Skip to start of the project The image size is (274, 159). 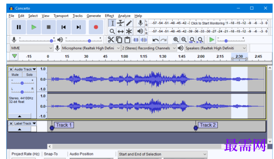[x=64, y=27]
